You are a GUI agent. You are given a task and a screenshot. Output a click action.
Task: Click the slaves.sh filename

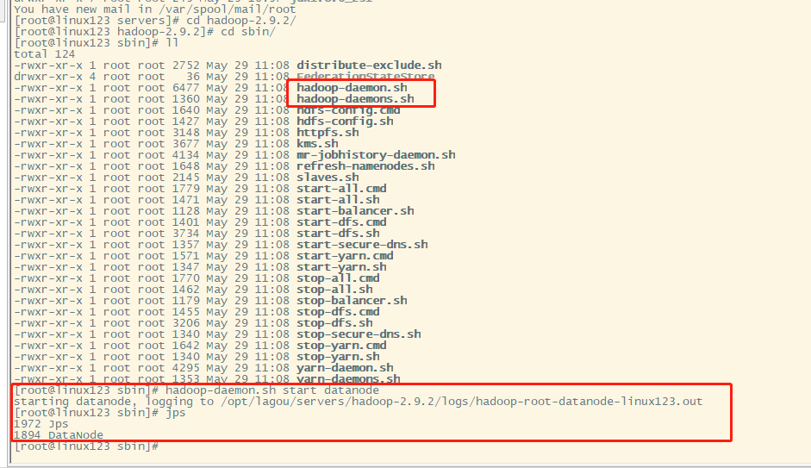click(x=328, y=178)
